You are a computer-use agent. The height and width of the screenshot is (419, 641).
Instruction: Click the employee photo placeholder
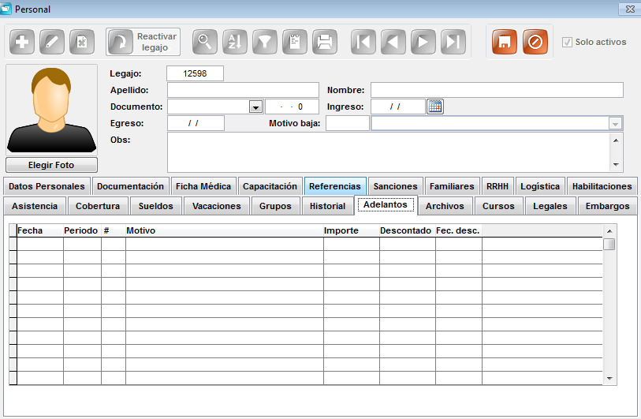51,110
